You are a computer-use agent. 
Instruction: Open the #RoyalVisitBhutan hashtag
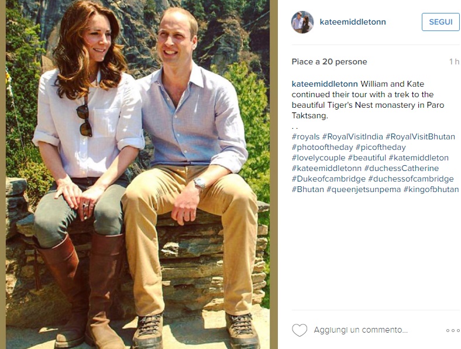pyautogui.click(x=420, y=137)
